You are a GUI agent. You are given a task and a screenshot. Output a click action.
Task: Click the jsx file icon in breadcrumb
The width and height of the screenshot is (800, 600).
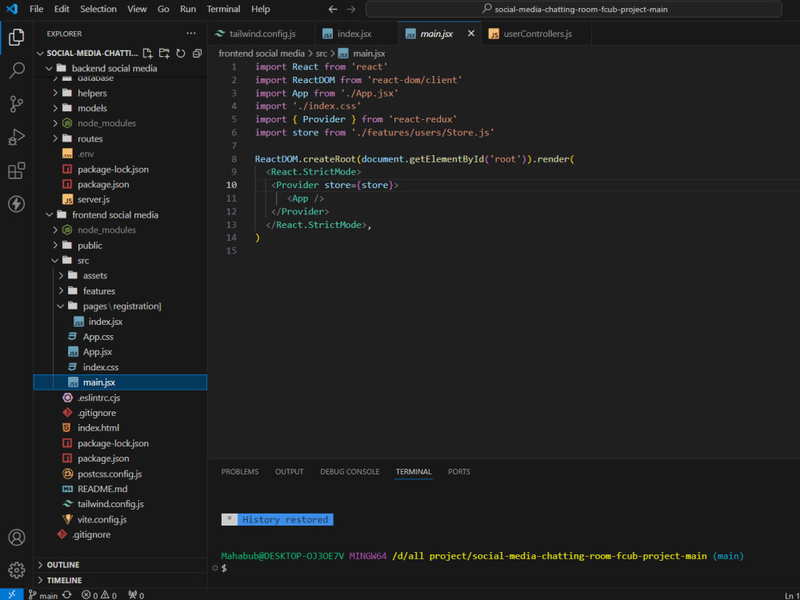click(343, 54)
